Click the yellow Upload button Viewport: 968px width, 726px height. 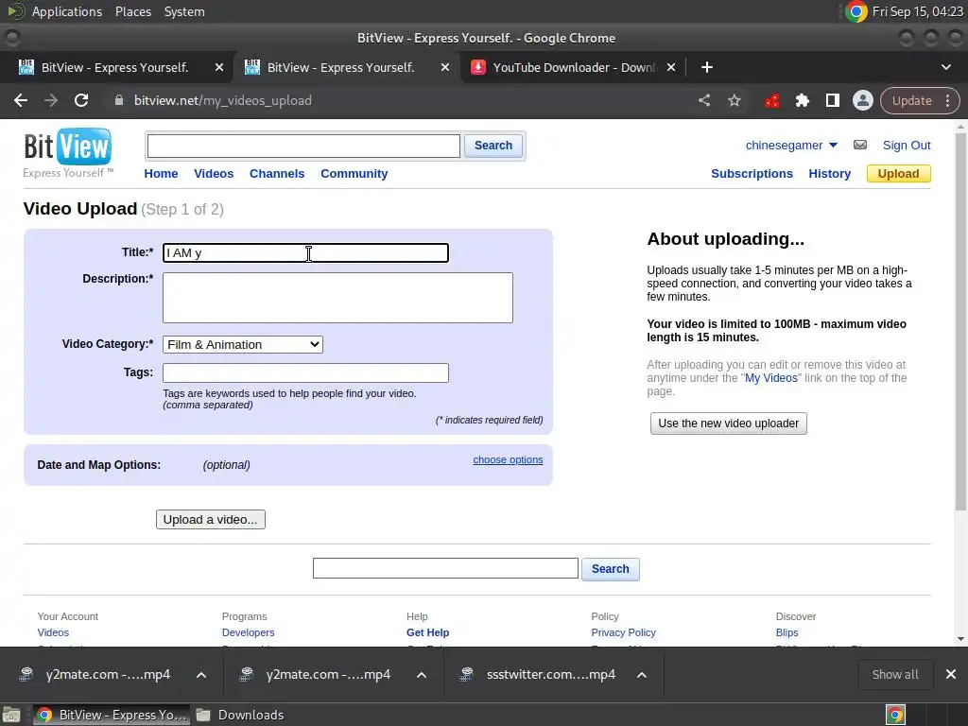click(898, 174)
